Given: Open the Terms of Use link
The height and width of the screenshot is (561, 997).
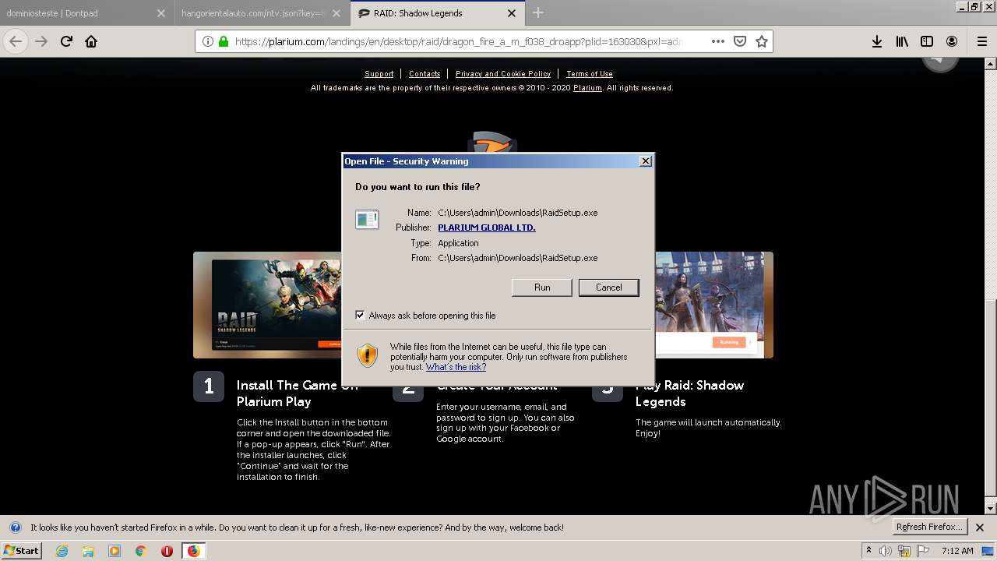Looking at the screenshot, I should click(590, 74).
